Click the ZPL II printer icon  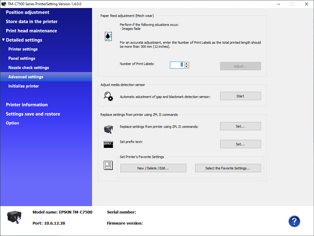[x=108, y=129]
